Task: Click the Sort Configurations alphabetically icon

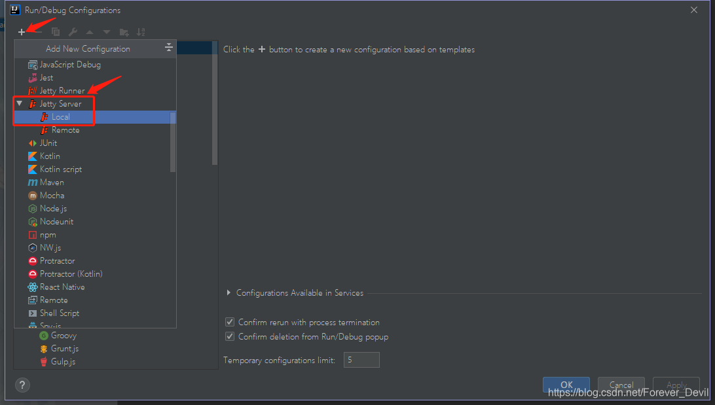Action: point(141,32)
